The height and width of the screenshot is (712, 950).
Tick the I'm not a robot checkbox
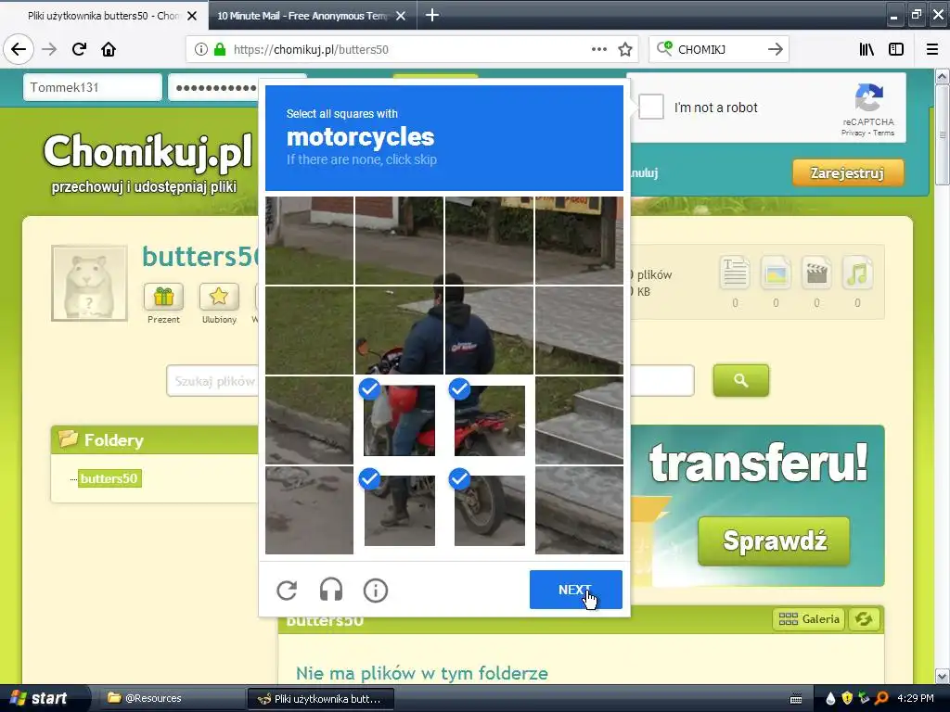point(651,108)
